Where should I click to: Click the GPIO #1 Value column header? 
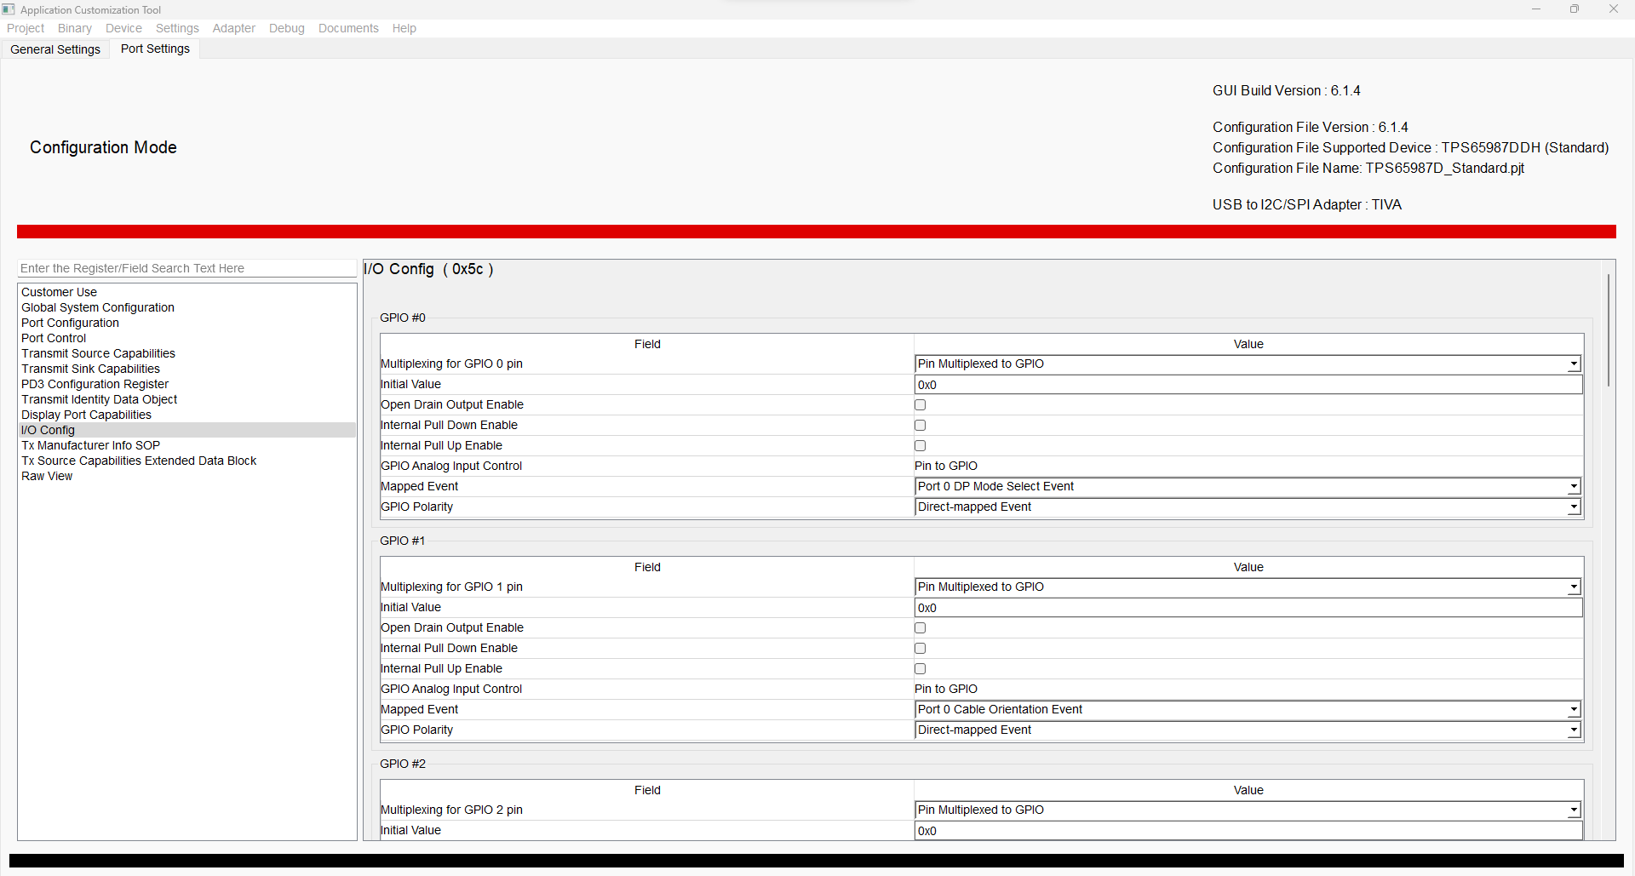click(x=1248, y=567)
